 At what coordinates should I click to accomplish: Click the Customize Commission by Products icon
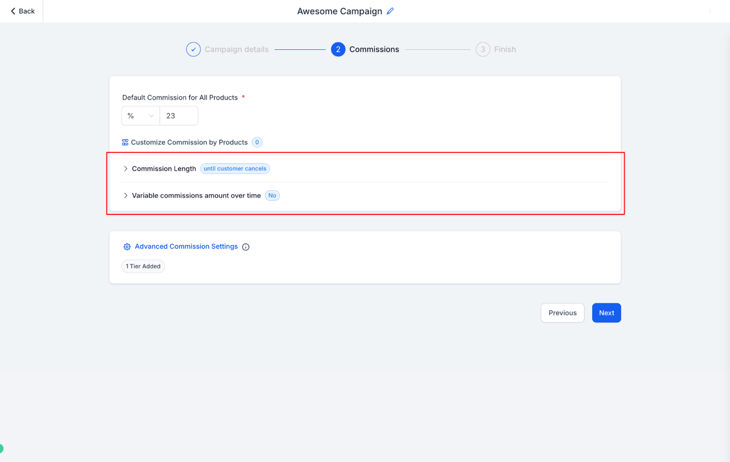[125, 142]
